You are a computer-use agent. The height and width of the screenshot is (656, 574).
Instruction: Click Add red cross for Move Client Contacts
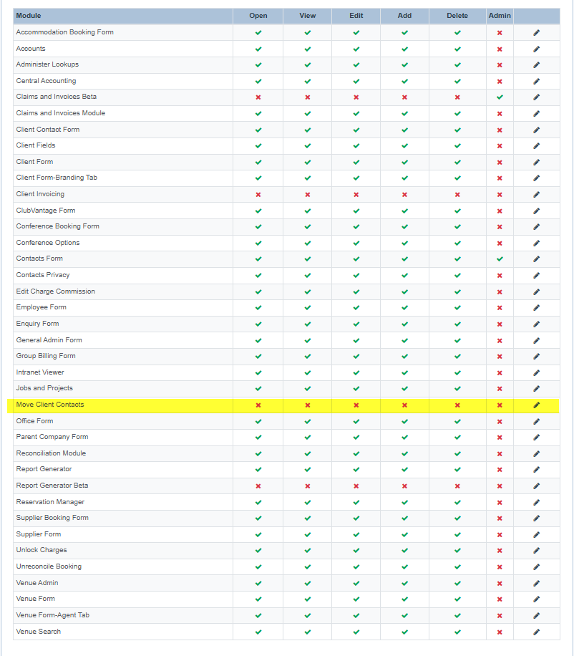click(404, 405)
